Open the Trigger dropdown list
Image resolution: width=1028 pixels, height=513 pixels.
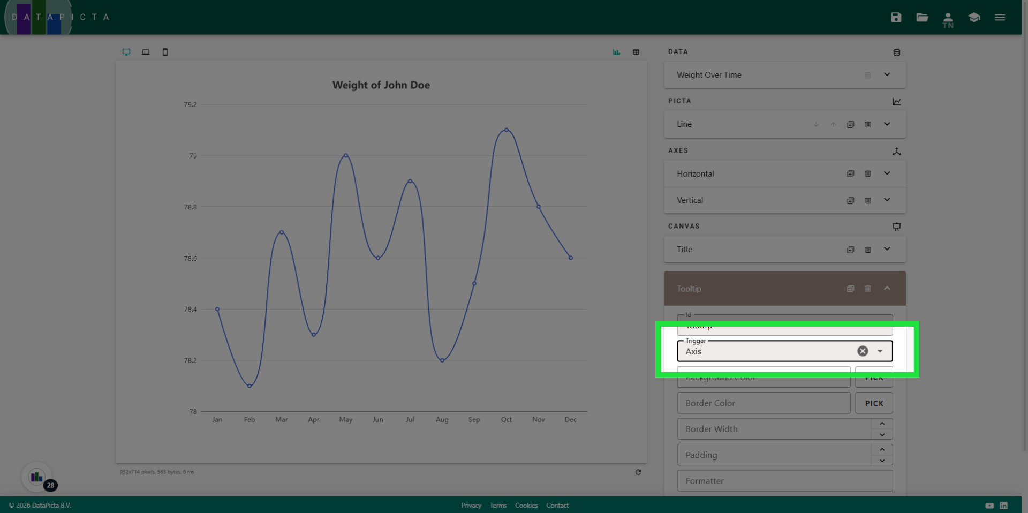(880, 351)
